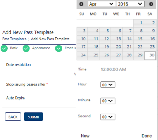Screen dimensions: 158x140
Task: Open the month dropdown showing Apr
Action: tap(102, 4)
